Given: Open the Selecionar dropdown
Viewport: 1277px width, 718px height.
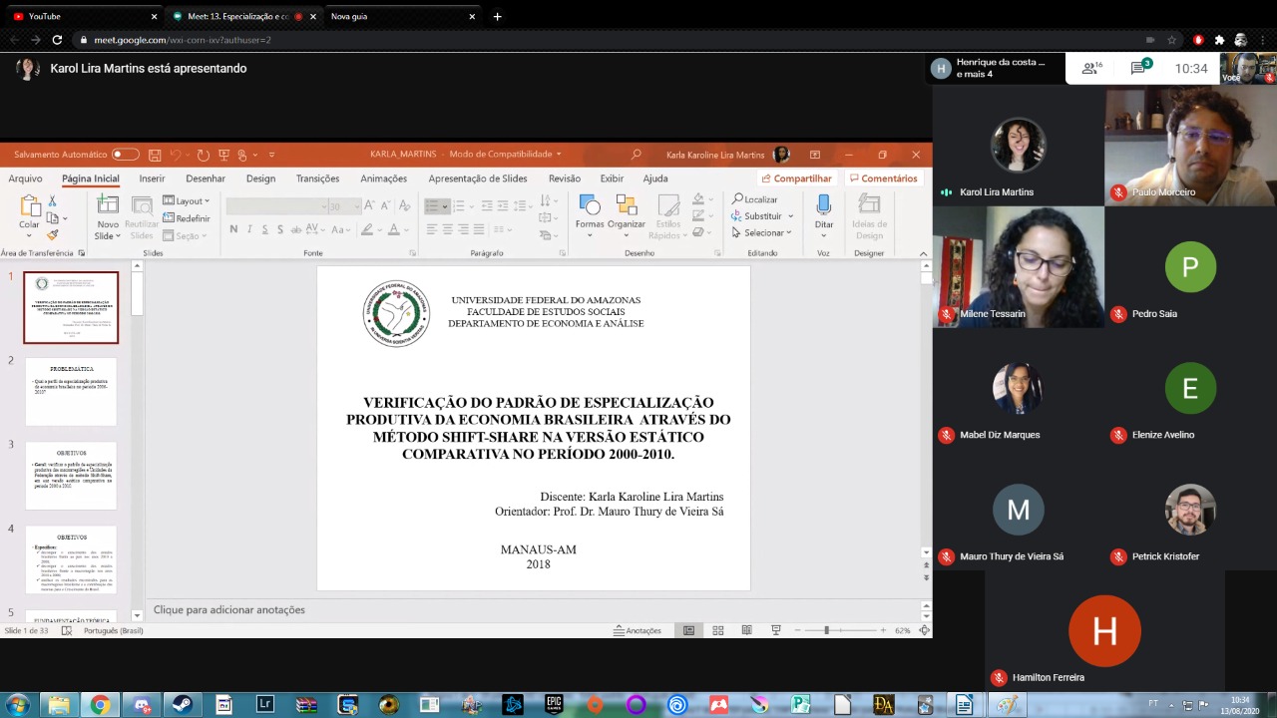Looking at the screenshot, I should click(x=761, y=232).
